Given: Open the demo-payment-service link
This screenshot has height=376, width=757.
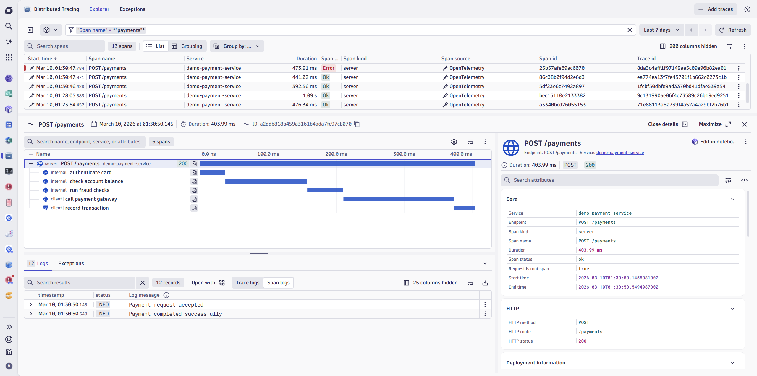Looking at the screenshot, I should point(620,153).
